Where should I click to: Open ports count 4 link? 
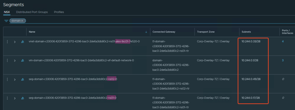tap(283, 41)
